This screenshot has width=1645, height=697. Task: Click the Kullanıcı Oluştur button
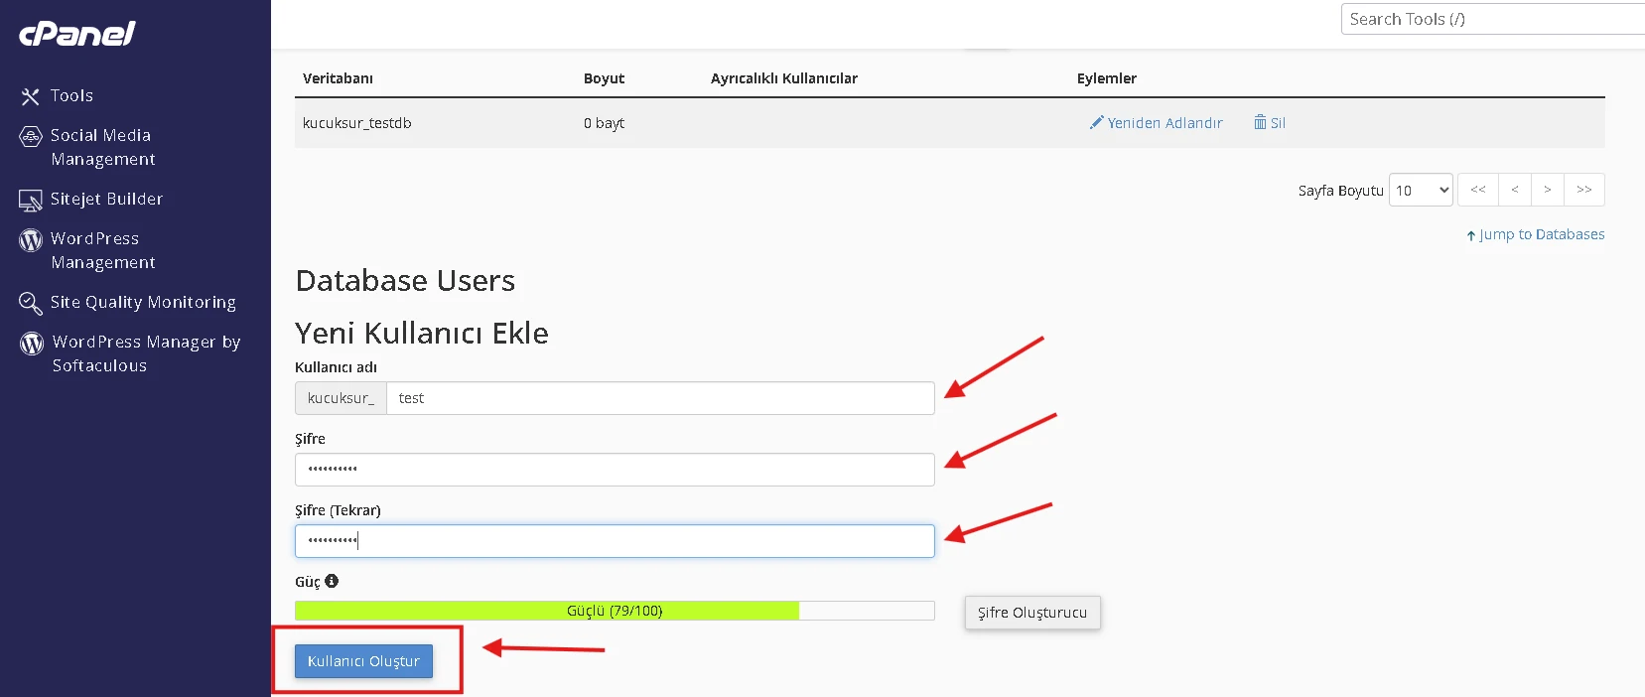363,661
